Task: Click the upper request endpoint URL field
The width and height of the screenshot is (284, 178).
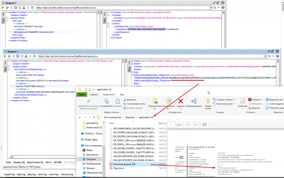Action: [x=123, y=8]
